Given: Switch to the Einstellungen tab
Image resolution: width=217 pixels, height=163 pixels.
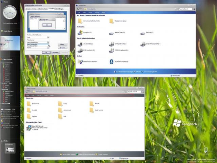Looking at the screenshot, I should click(x=60, y=9).
